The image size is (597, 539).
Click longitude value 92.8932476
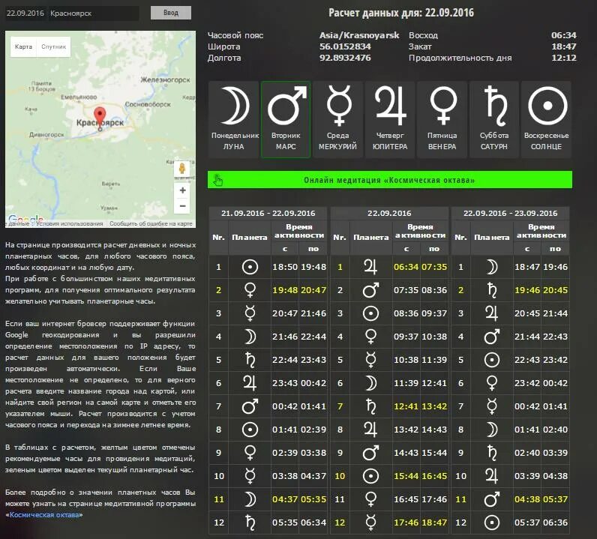[345, 58]
